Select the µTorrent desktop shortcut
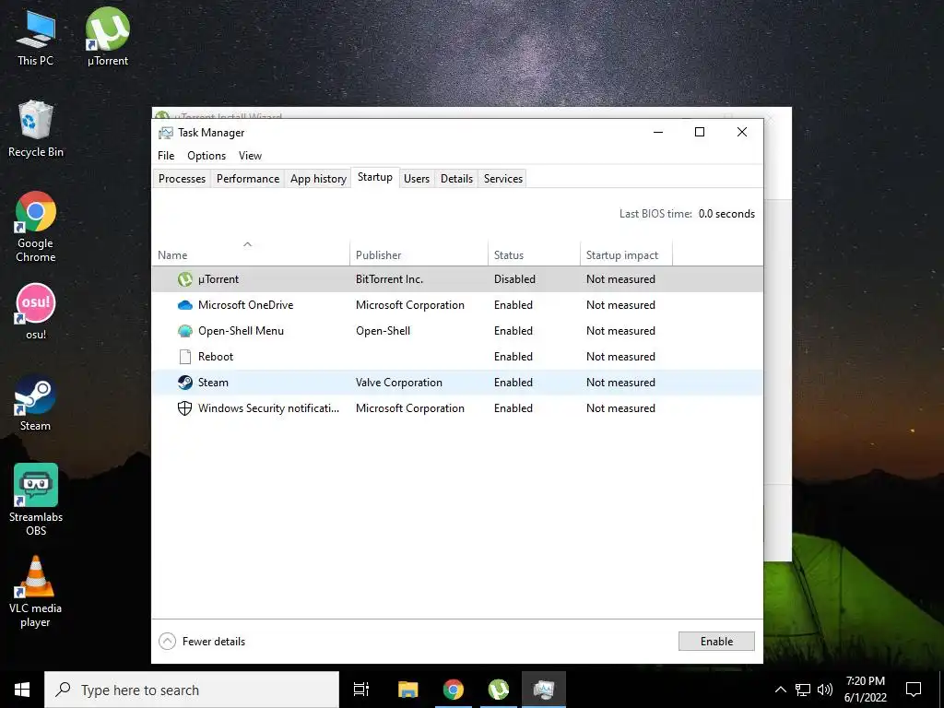This screenshot has height=708, width=944. click(108, 37)
